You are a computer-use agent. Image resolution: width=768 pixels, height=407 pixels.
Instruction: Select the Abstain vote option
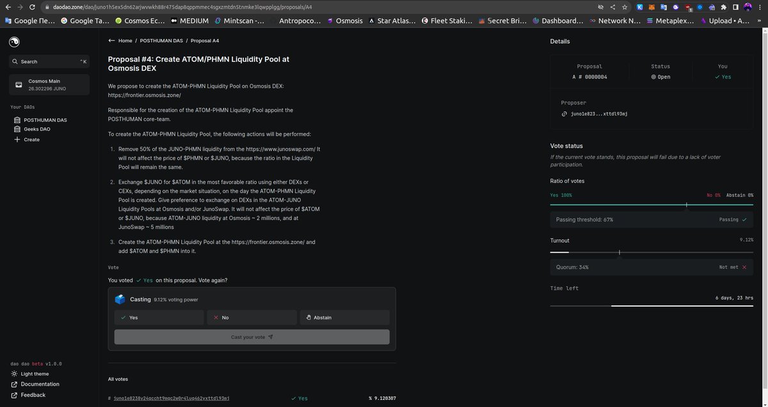click(x=345, y=317)
